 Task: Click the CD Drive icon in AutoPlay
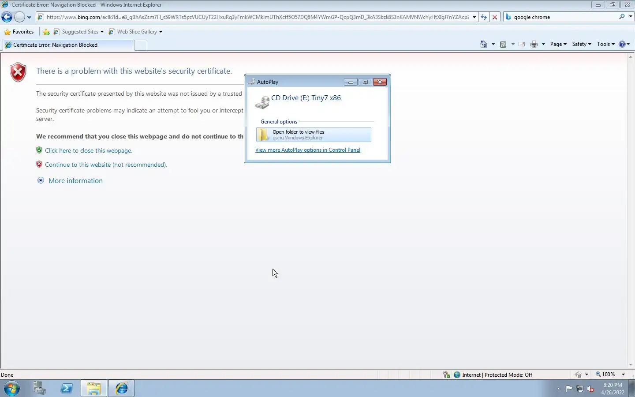tap(262, 102)
